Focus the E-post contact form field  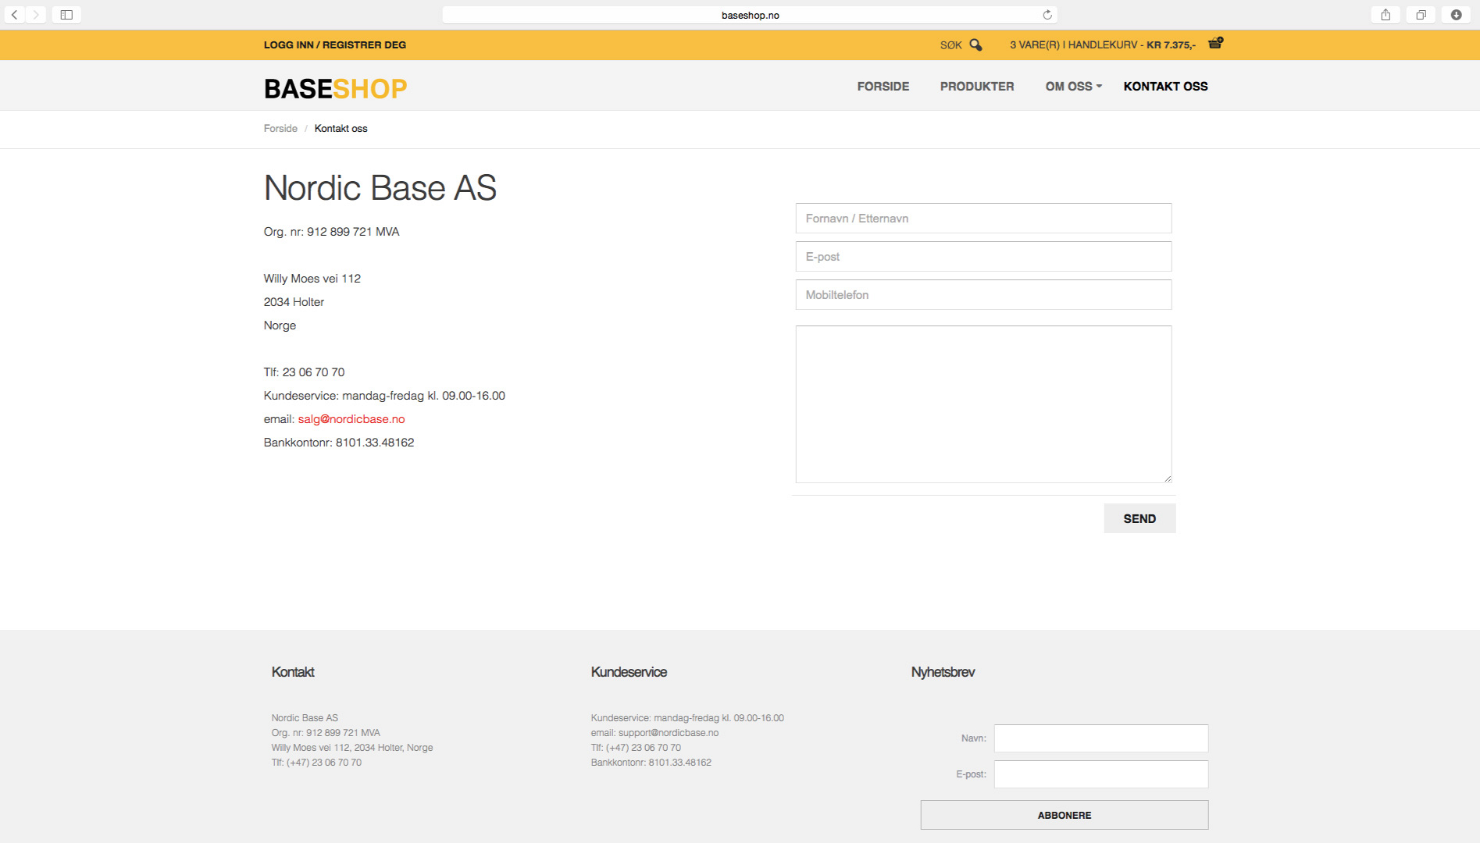983,257
